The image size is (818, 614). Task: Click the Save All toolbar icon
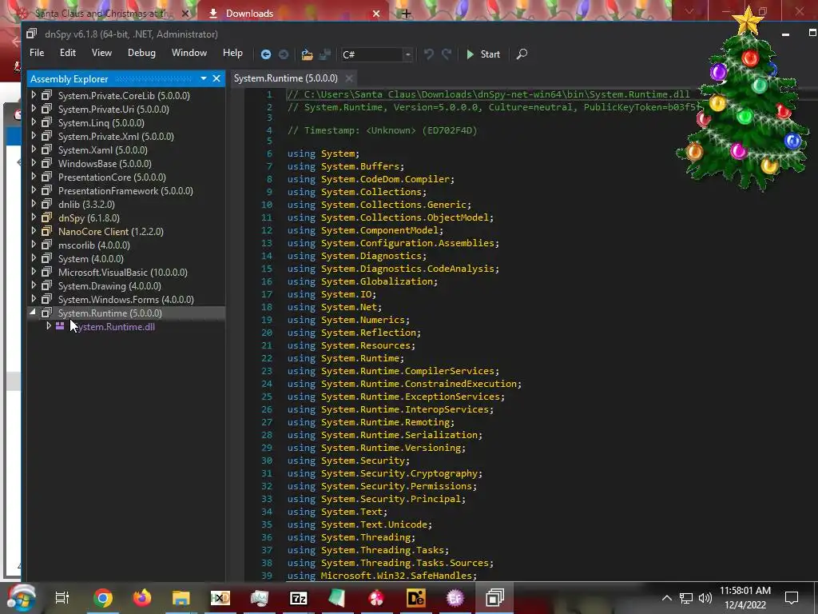325,54
